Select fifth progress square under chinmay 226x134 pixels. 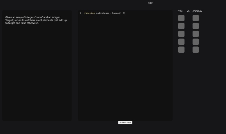coord(196,50)
